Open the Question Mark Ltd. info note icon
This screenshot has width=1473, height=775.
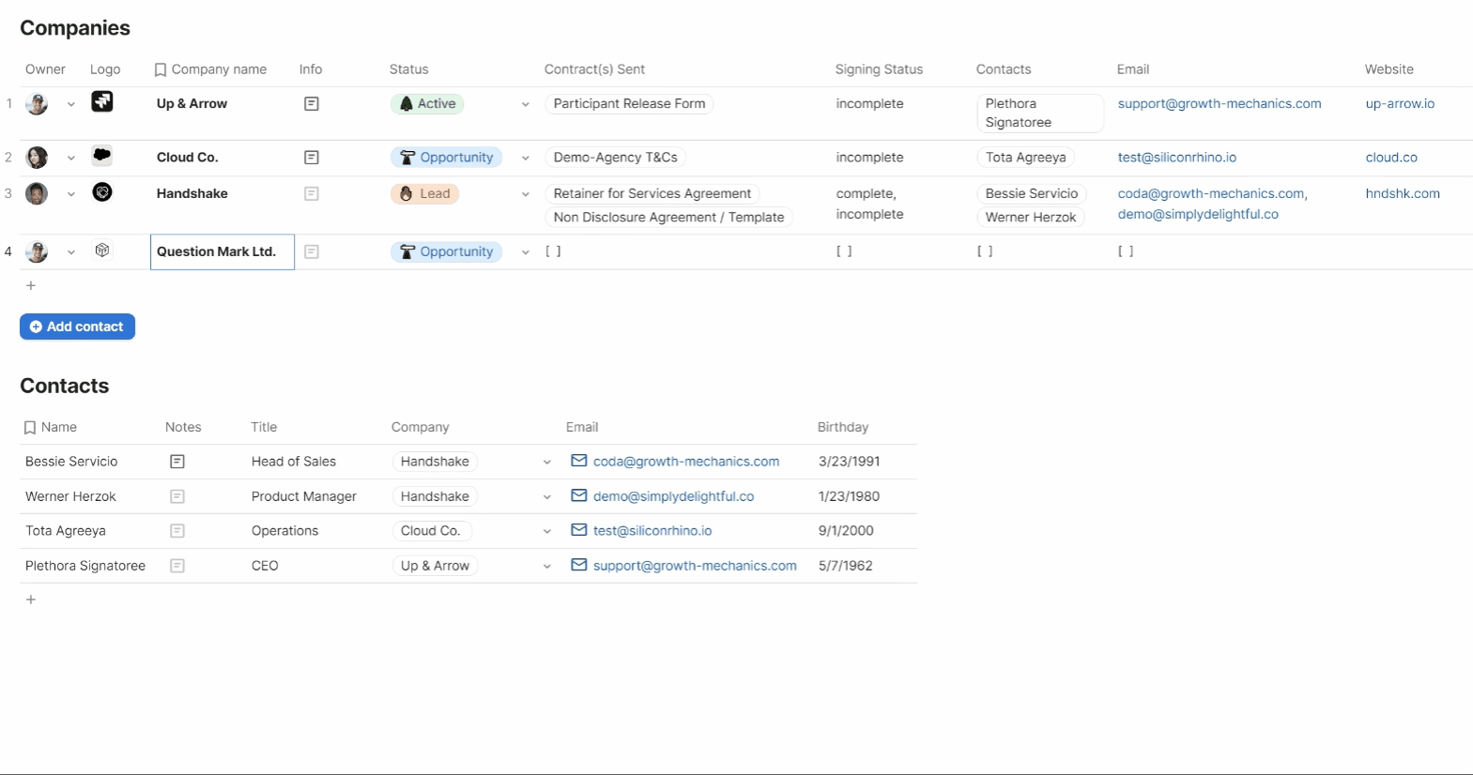click(312, 251)
